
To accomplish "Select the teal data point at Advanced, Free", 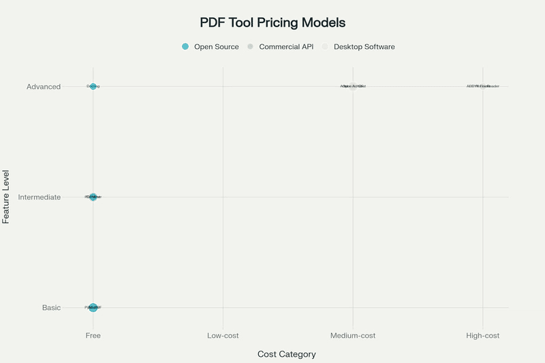I will pos(93,86).
